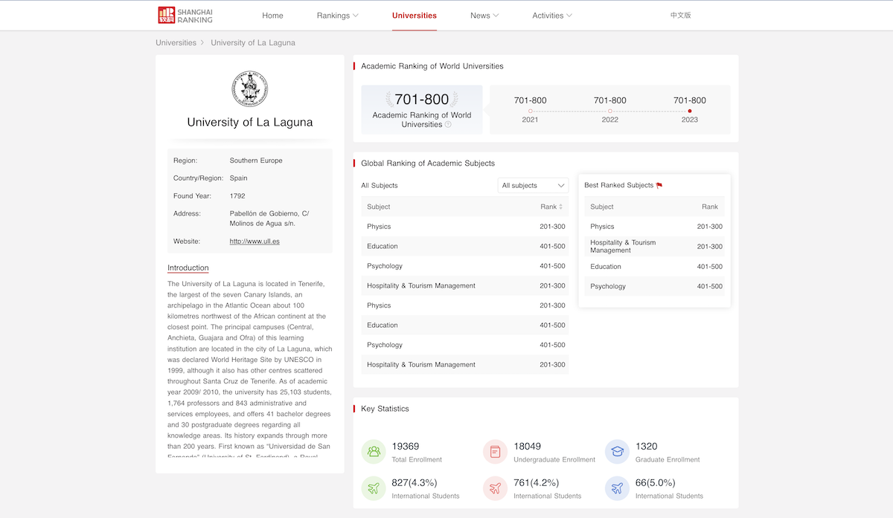The image size is (893, 518).
Task: Expand the News navigation menu
Action: click(484, 16)
